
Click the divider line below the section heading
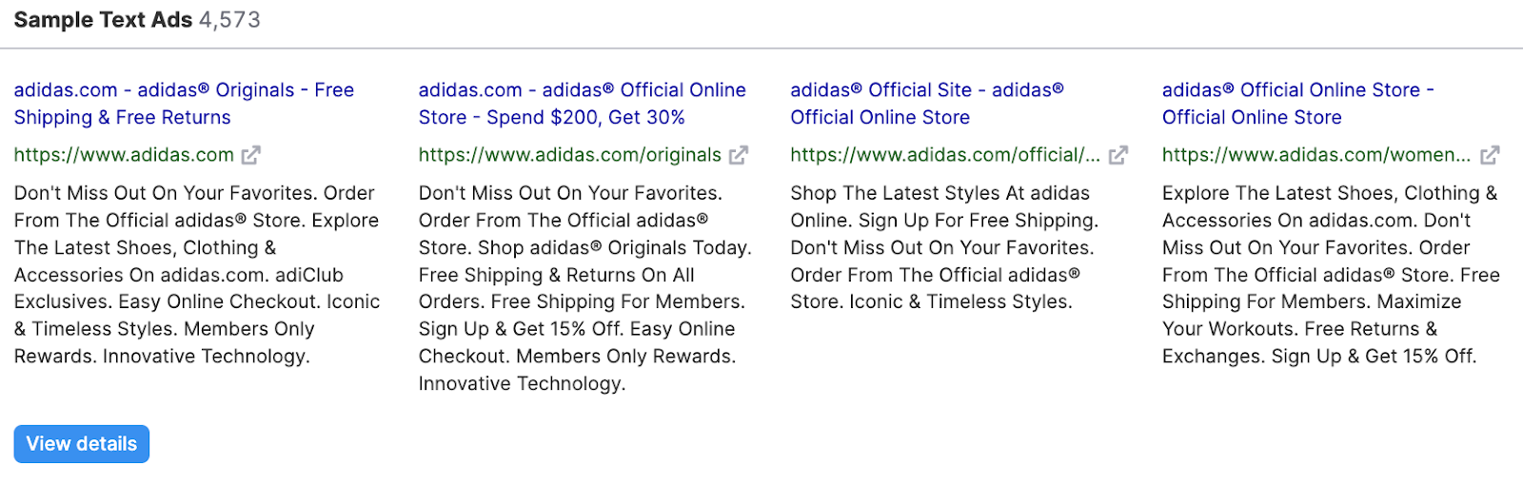(761, 48)
